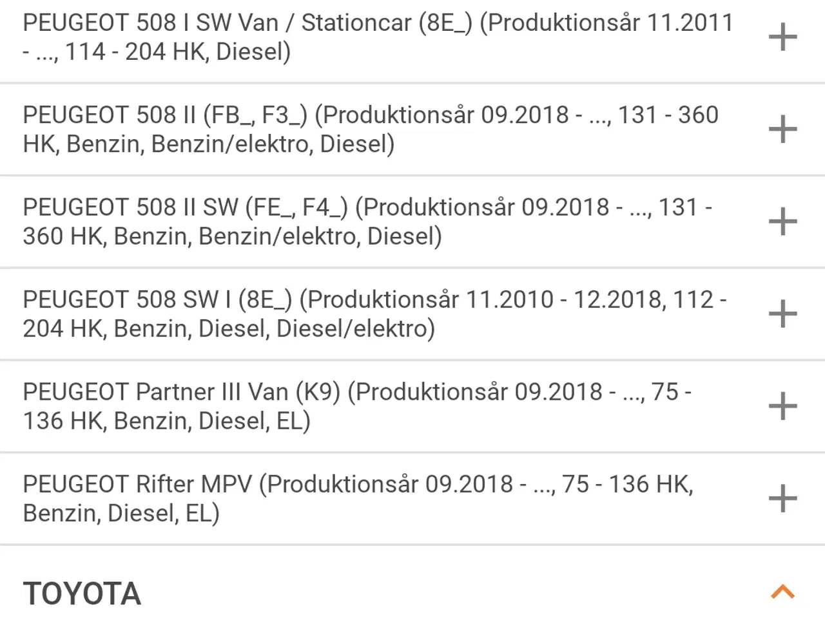Click the plus icon next to PEUGEOT Partner III Van
The width and height of the screenshot is (825, 618).
click(x=782, y=406)
